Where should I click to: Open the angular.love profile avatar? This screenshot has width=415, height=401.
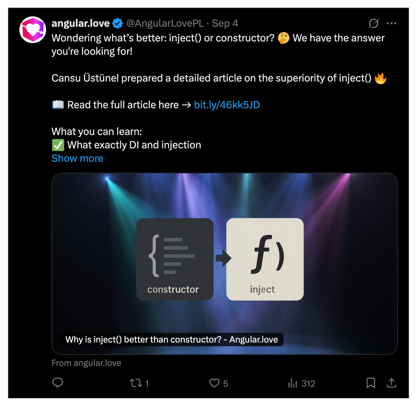pyautogui.click(x=33, y=30)
